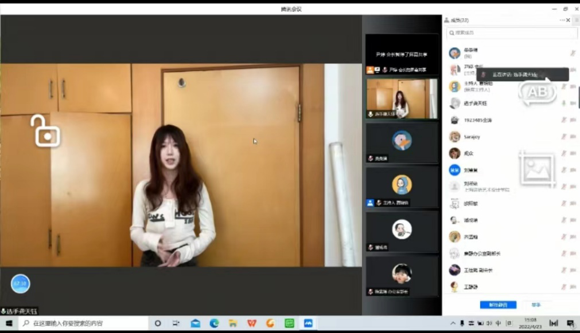The image size is (580, 333).
Task: Click the image placeholder overlay icon
Action: coord(537,169)
